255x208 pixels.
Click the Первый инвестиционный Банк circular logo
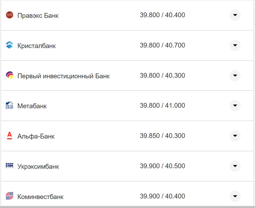pyautogui.click(x=10, y=75)
